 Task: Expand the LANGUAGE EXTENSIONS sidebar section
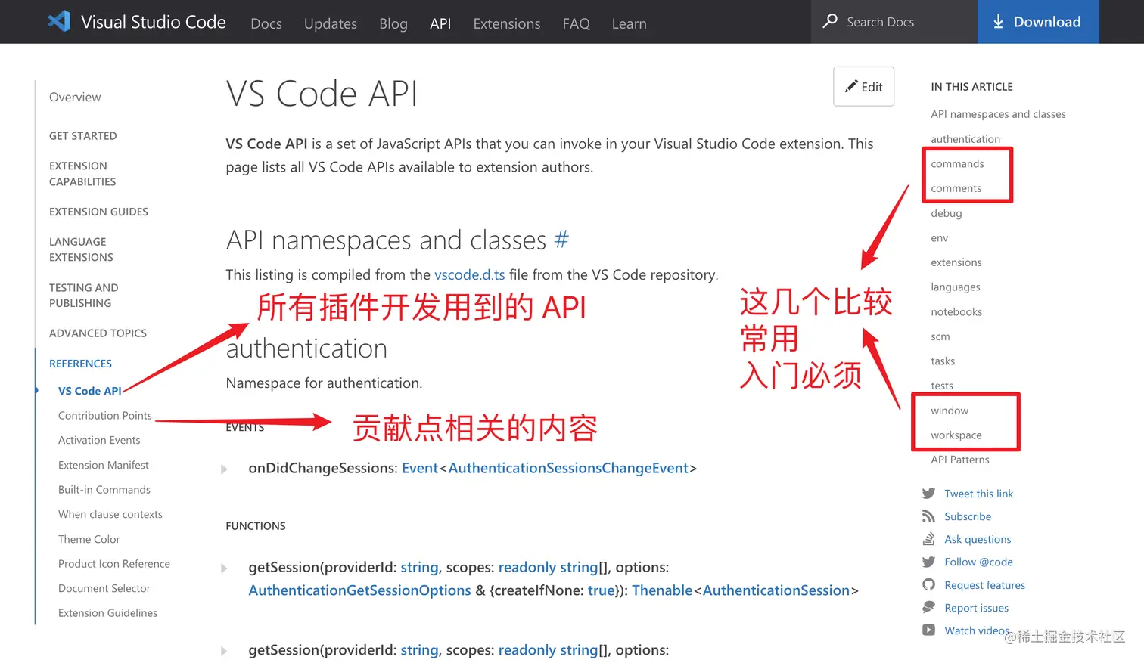81,249
